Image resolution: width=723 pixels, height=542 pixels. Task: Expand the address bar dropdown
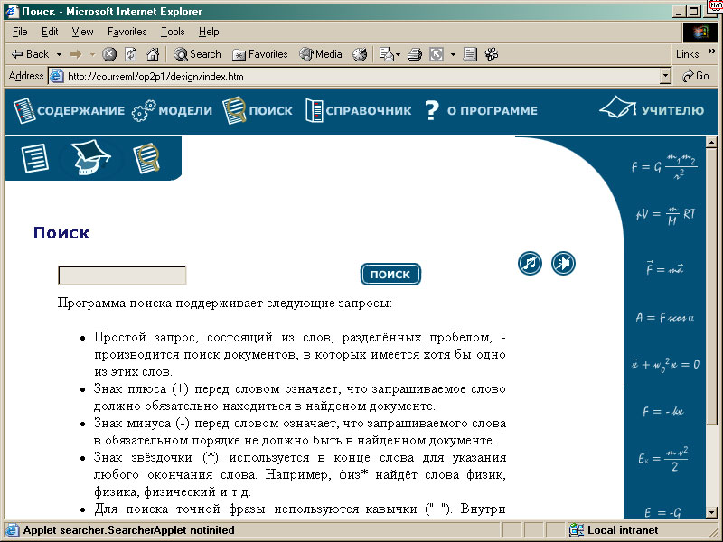(666, 77)
